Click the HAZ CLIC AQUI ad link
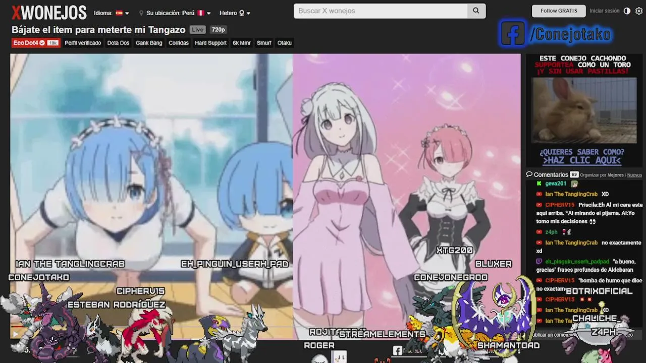The height and width of the screenshot is (363, 646). [581, 160]
